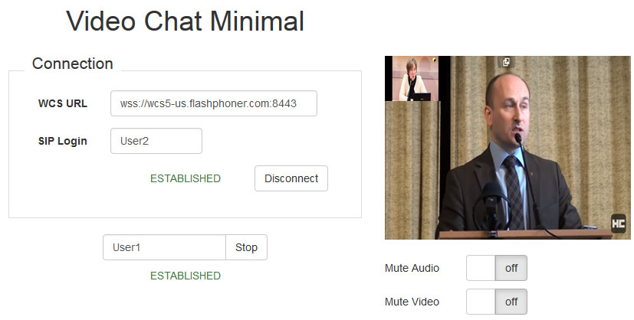The width and height of the screenshot is (634, 320).
Task: Toggle the Mute Video switch
Action: tap(497, 302)
